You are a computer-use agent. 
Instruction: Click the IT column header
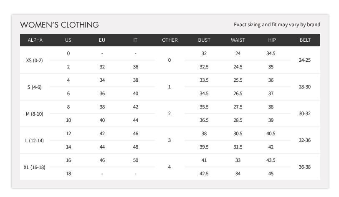(135, 40)
